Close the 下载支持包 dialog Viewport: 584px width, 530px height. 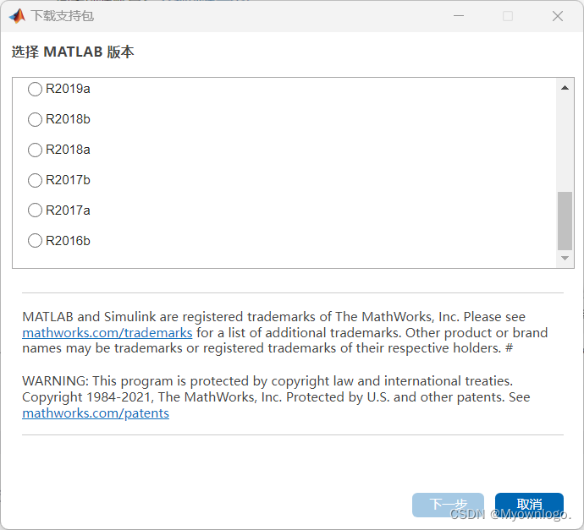pos(558,16)
